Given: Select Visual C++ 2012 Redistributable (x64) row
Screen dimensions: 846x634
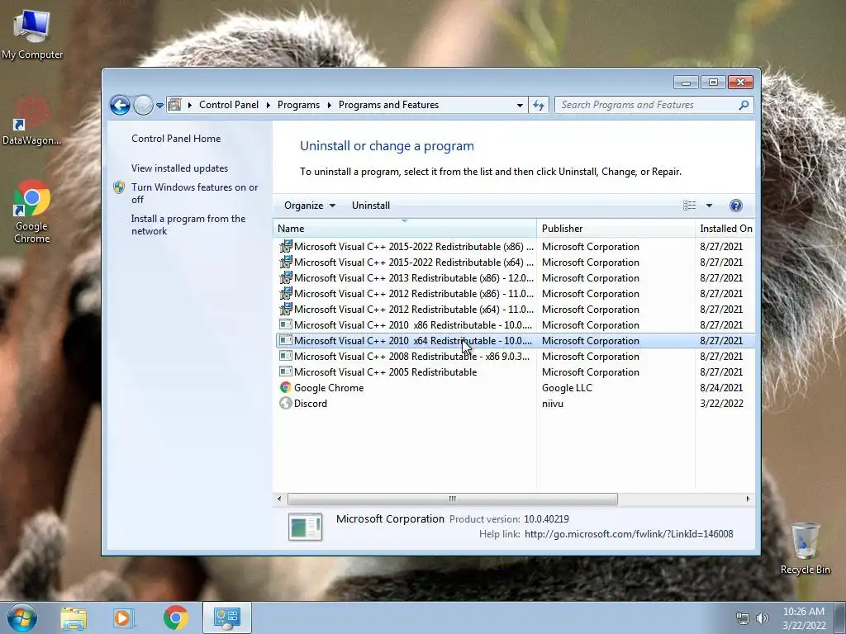Looking at the screenshot, I should (x=515, y=309).
